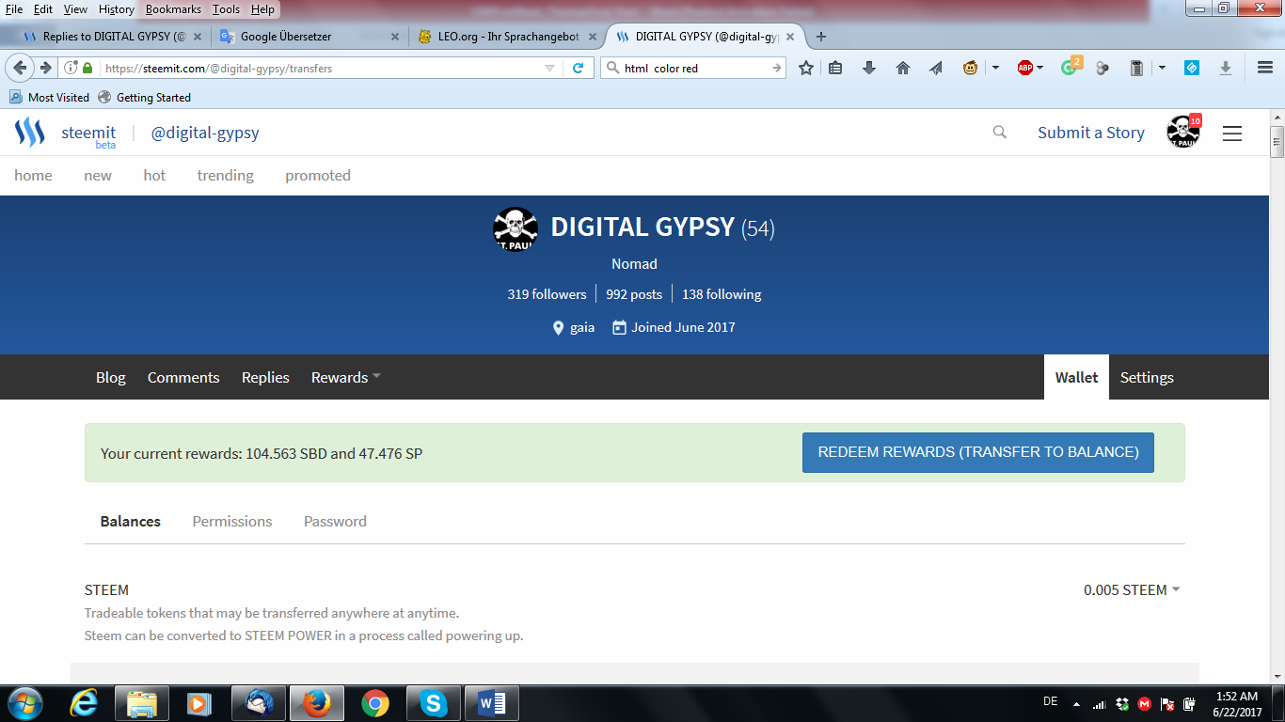Viewport: 1285px width, 722px height.
Task: Open Google Chrome from the taskbar
Action: point(375,703)
